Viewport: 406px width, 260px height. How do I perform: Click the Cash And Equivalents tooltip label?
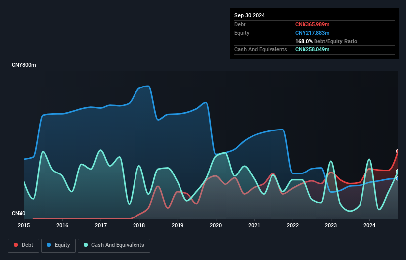point(261,49)
